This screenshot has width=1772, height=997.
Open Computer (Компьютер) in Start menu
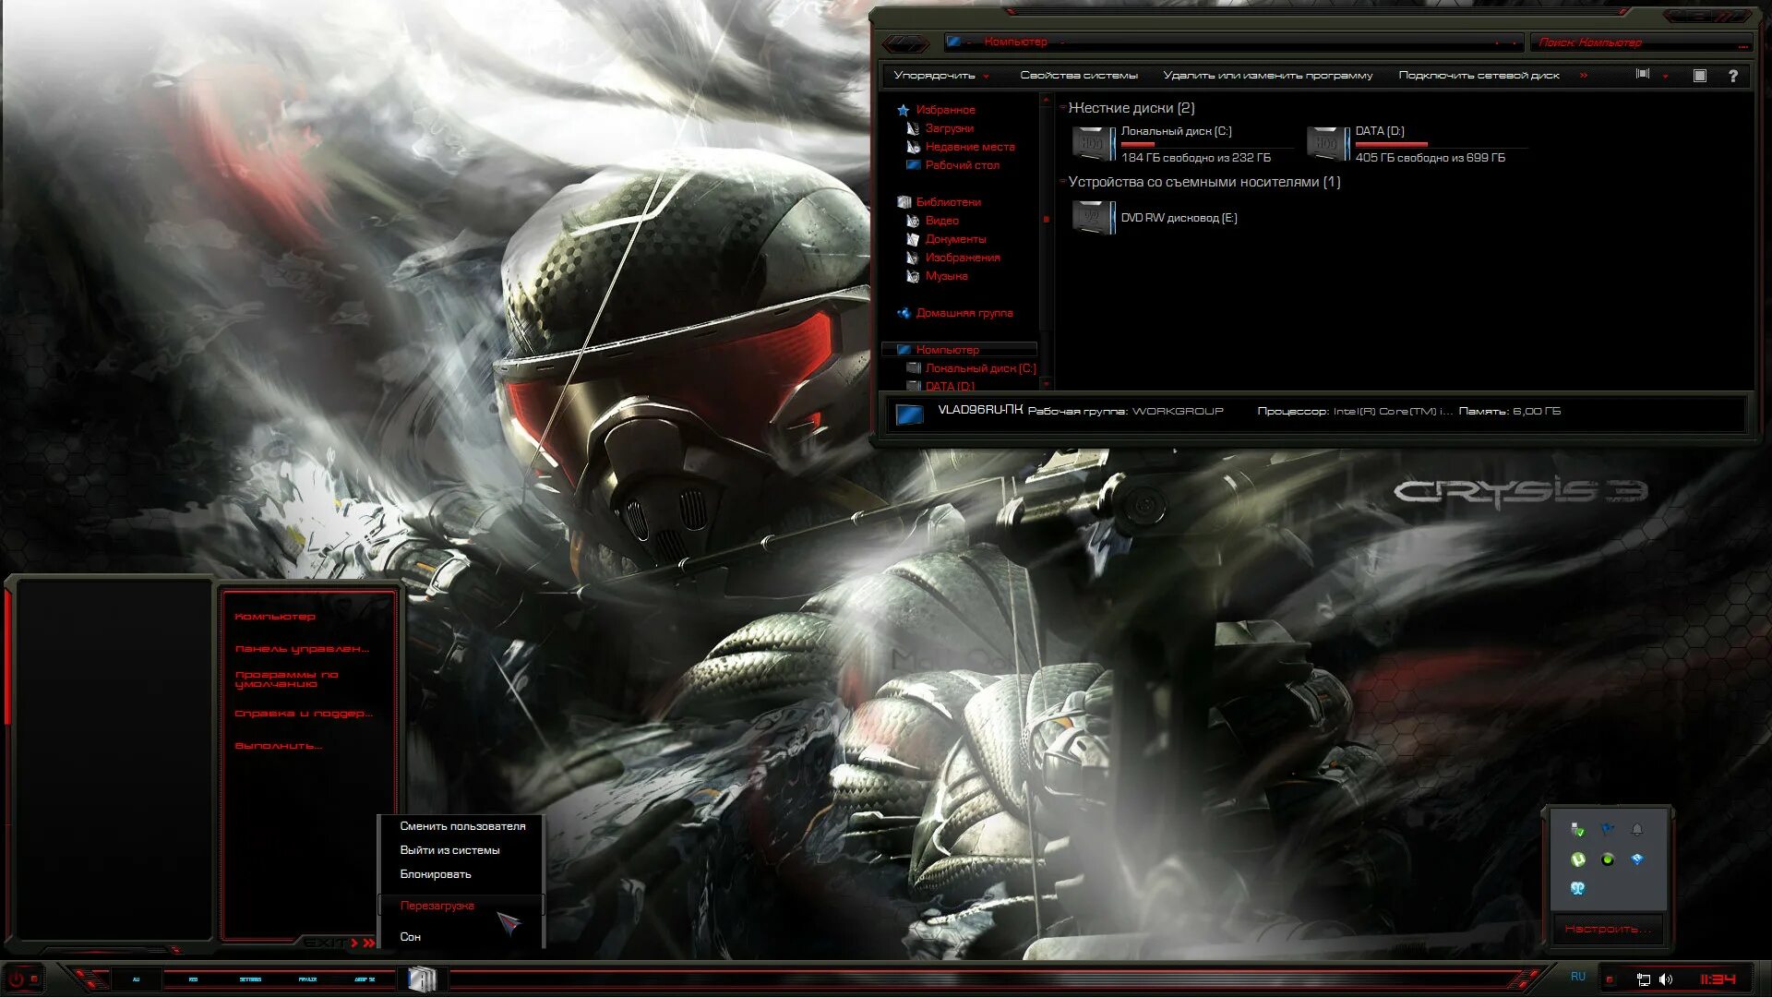pos(275,616)
